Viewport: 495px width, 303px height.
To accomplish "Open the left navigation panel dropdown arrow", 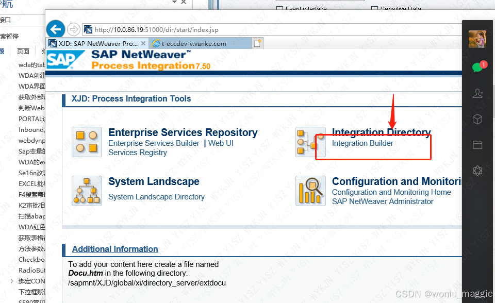I will coord(175,2).
